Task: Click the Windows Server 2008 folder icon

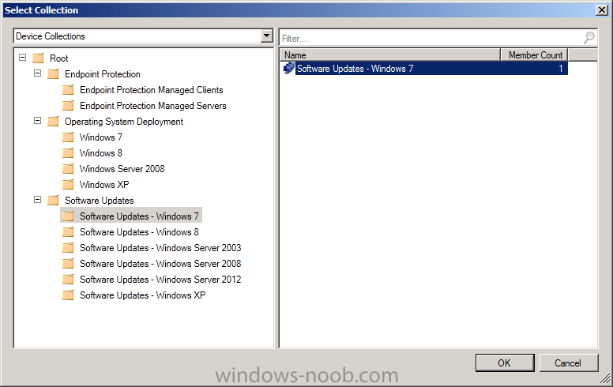Action: 68,168
